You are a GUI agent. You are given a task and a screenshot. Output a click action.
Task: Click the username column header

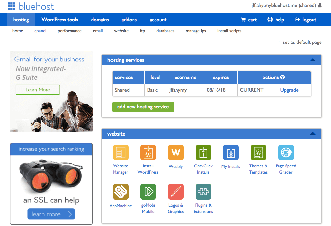[x=185, y=78]
